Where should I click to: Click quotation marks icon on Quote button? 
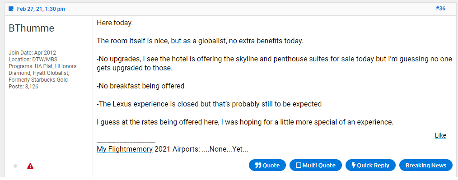[x=258, y=166]
